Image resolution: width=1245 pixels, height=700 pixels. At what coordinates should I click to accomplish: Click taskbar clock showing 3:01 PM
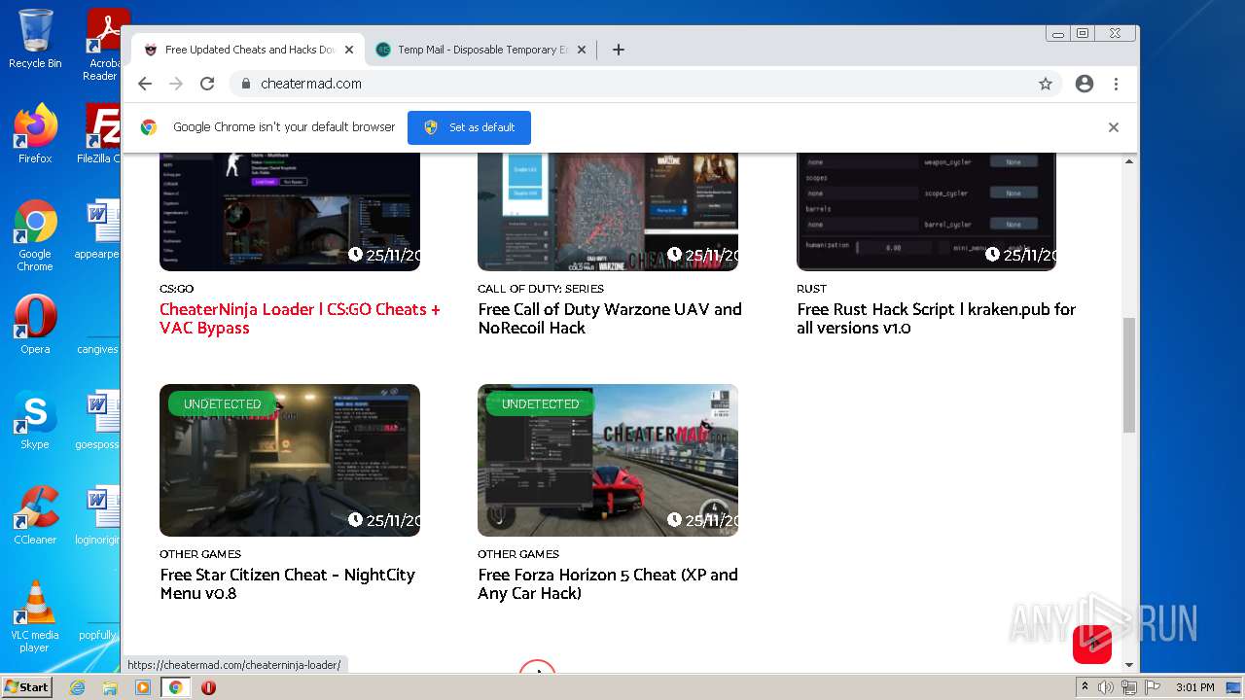[x=1194, y=687]
